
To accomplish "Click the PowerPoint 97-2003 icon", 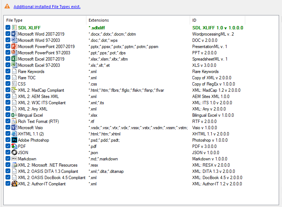I will coord(14,52).
